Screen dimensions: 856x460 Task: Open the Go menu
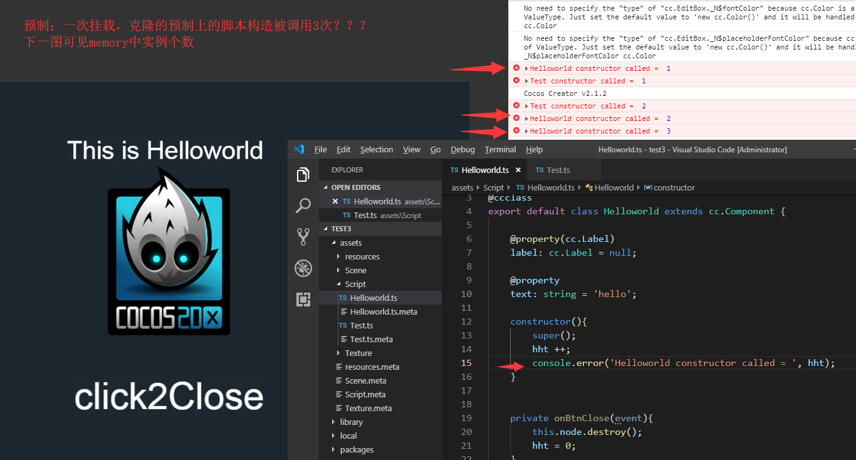(436, 150)
